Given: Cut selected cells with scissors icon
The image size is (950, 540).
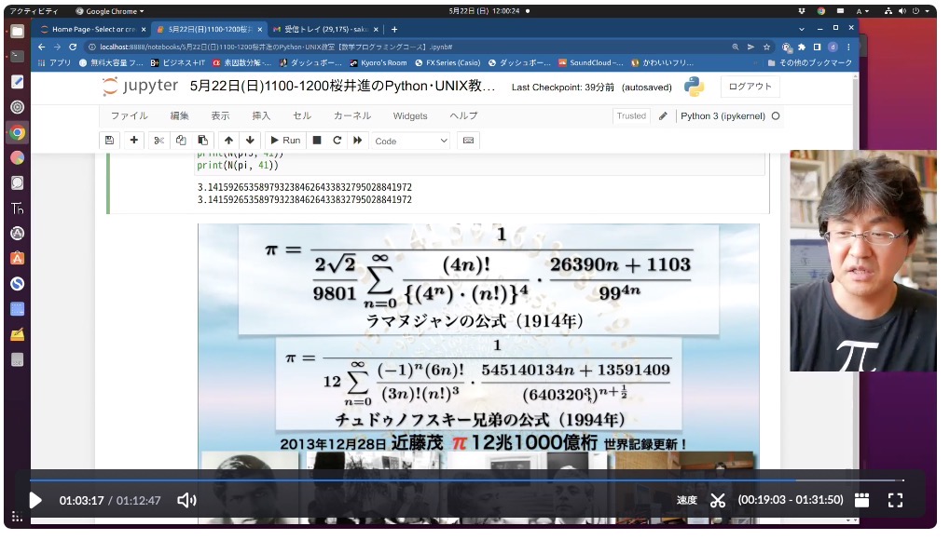Looking at the screenshot, I should coord(158,141).
